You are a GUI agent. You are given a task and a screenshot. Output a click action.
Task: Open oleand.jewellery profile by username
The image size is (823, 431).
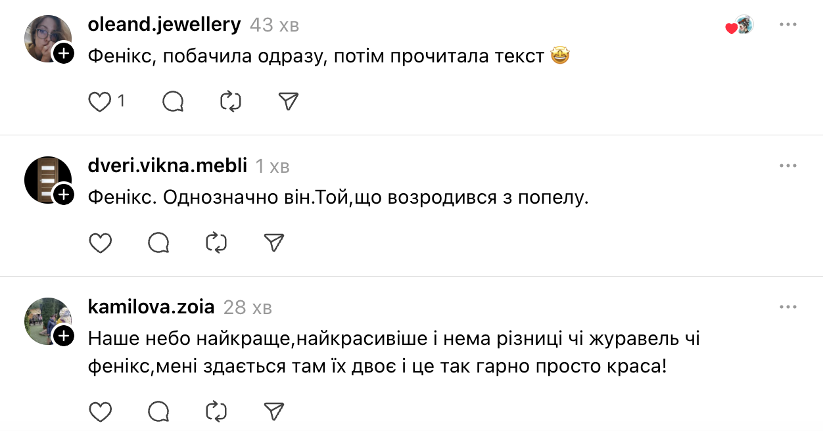tap(164, 25)
